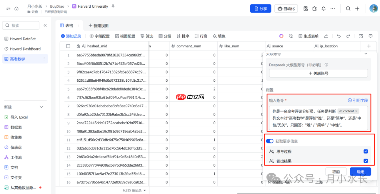Image resolution: width=380 pixels, height=194 pixels.
Task: Redo the last action
Action: (348, 36)
